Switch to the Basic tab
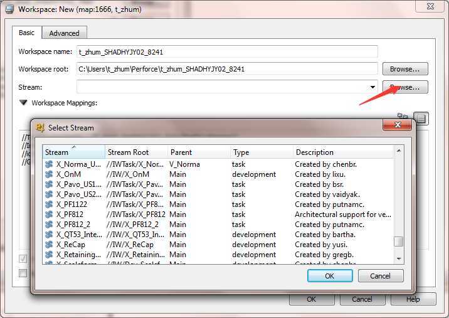The image size is (449, 318). point(26,33)
